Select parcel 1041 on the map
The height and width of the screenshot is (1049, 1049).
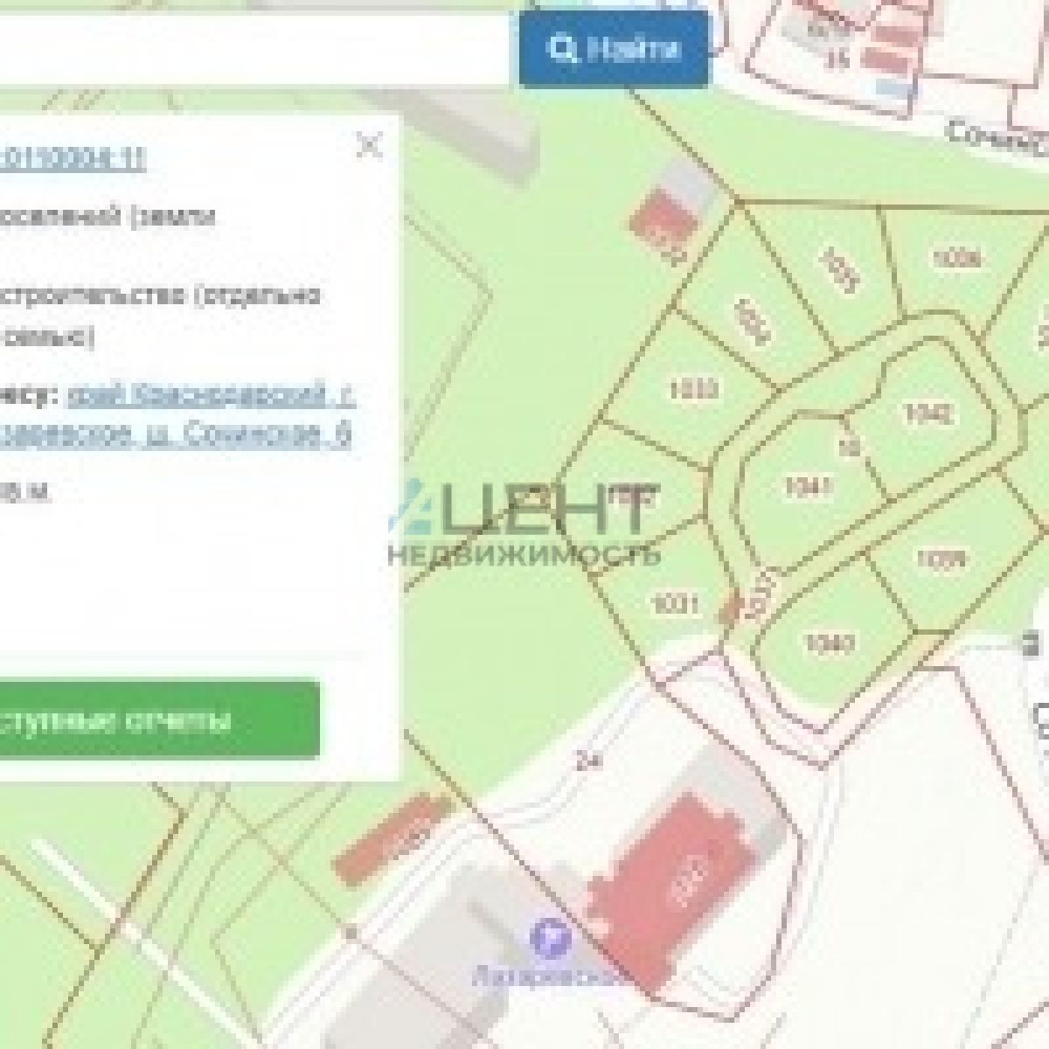(x=808, y=484)
